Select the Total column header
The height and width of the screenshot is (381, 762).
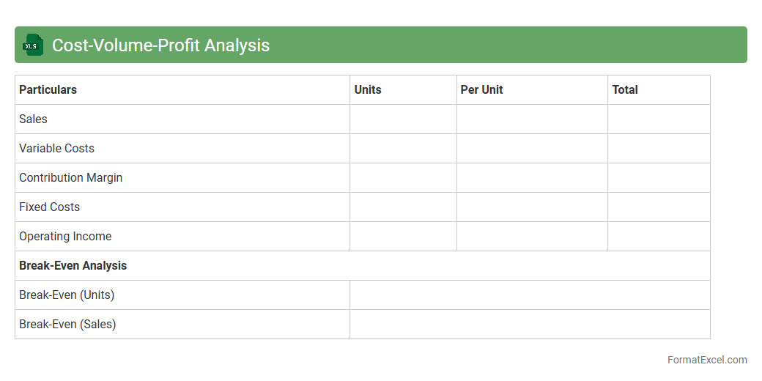coord(625,89)
